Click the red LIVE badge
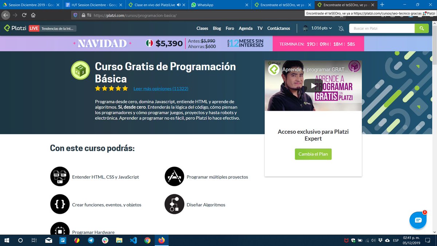 [x=34, y=28]
